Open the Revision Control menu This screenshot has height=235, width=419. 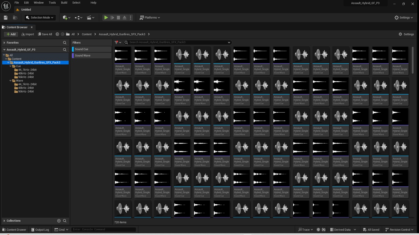tap(399, 230)
